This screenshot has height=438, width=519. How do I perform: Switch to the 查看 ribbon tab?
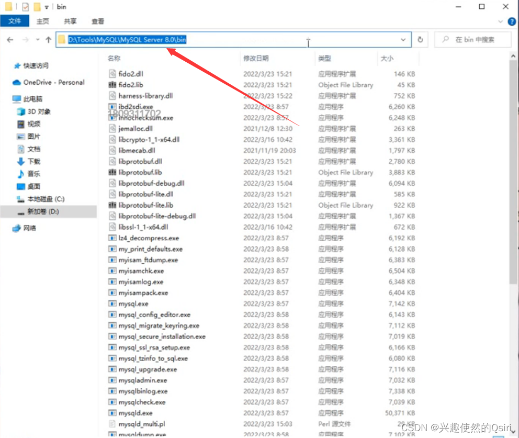[x=98, y=21]
